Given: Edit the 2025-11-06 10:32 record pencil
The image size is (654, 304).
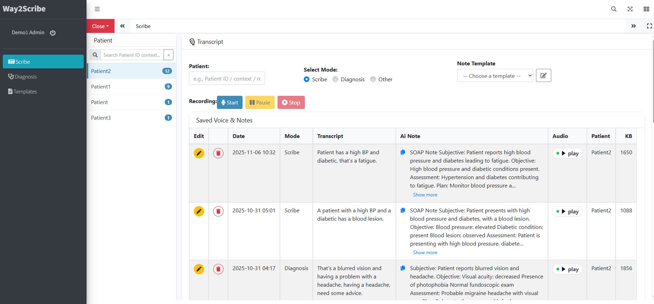Looking at the screenshot, I should pos(199,153).
